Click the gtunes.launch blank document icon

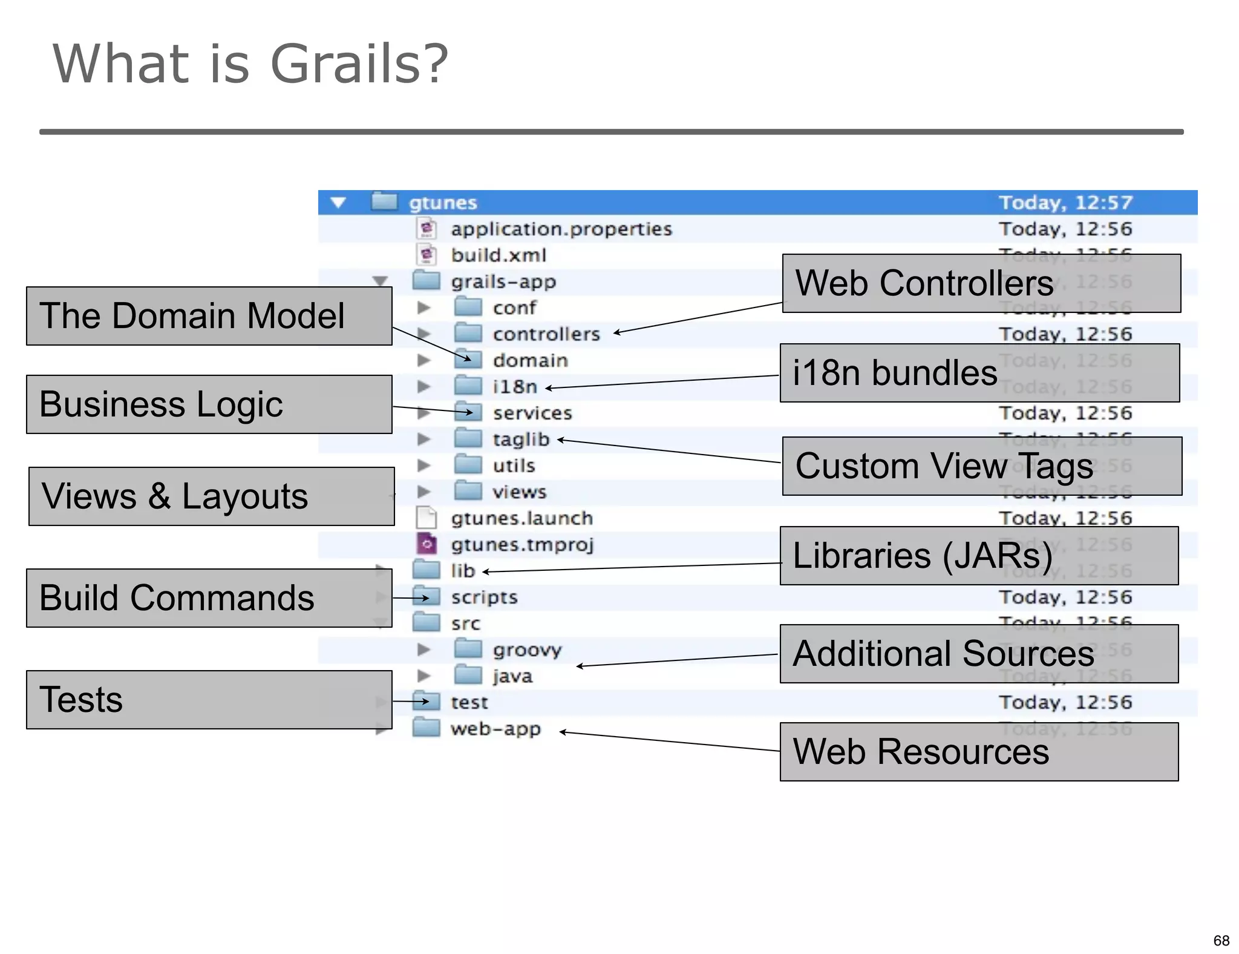[x=426, y=518]
